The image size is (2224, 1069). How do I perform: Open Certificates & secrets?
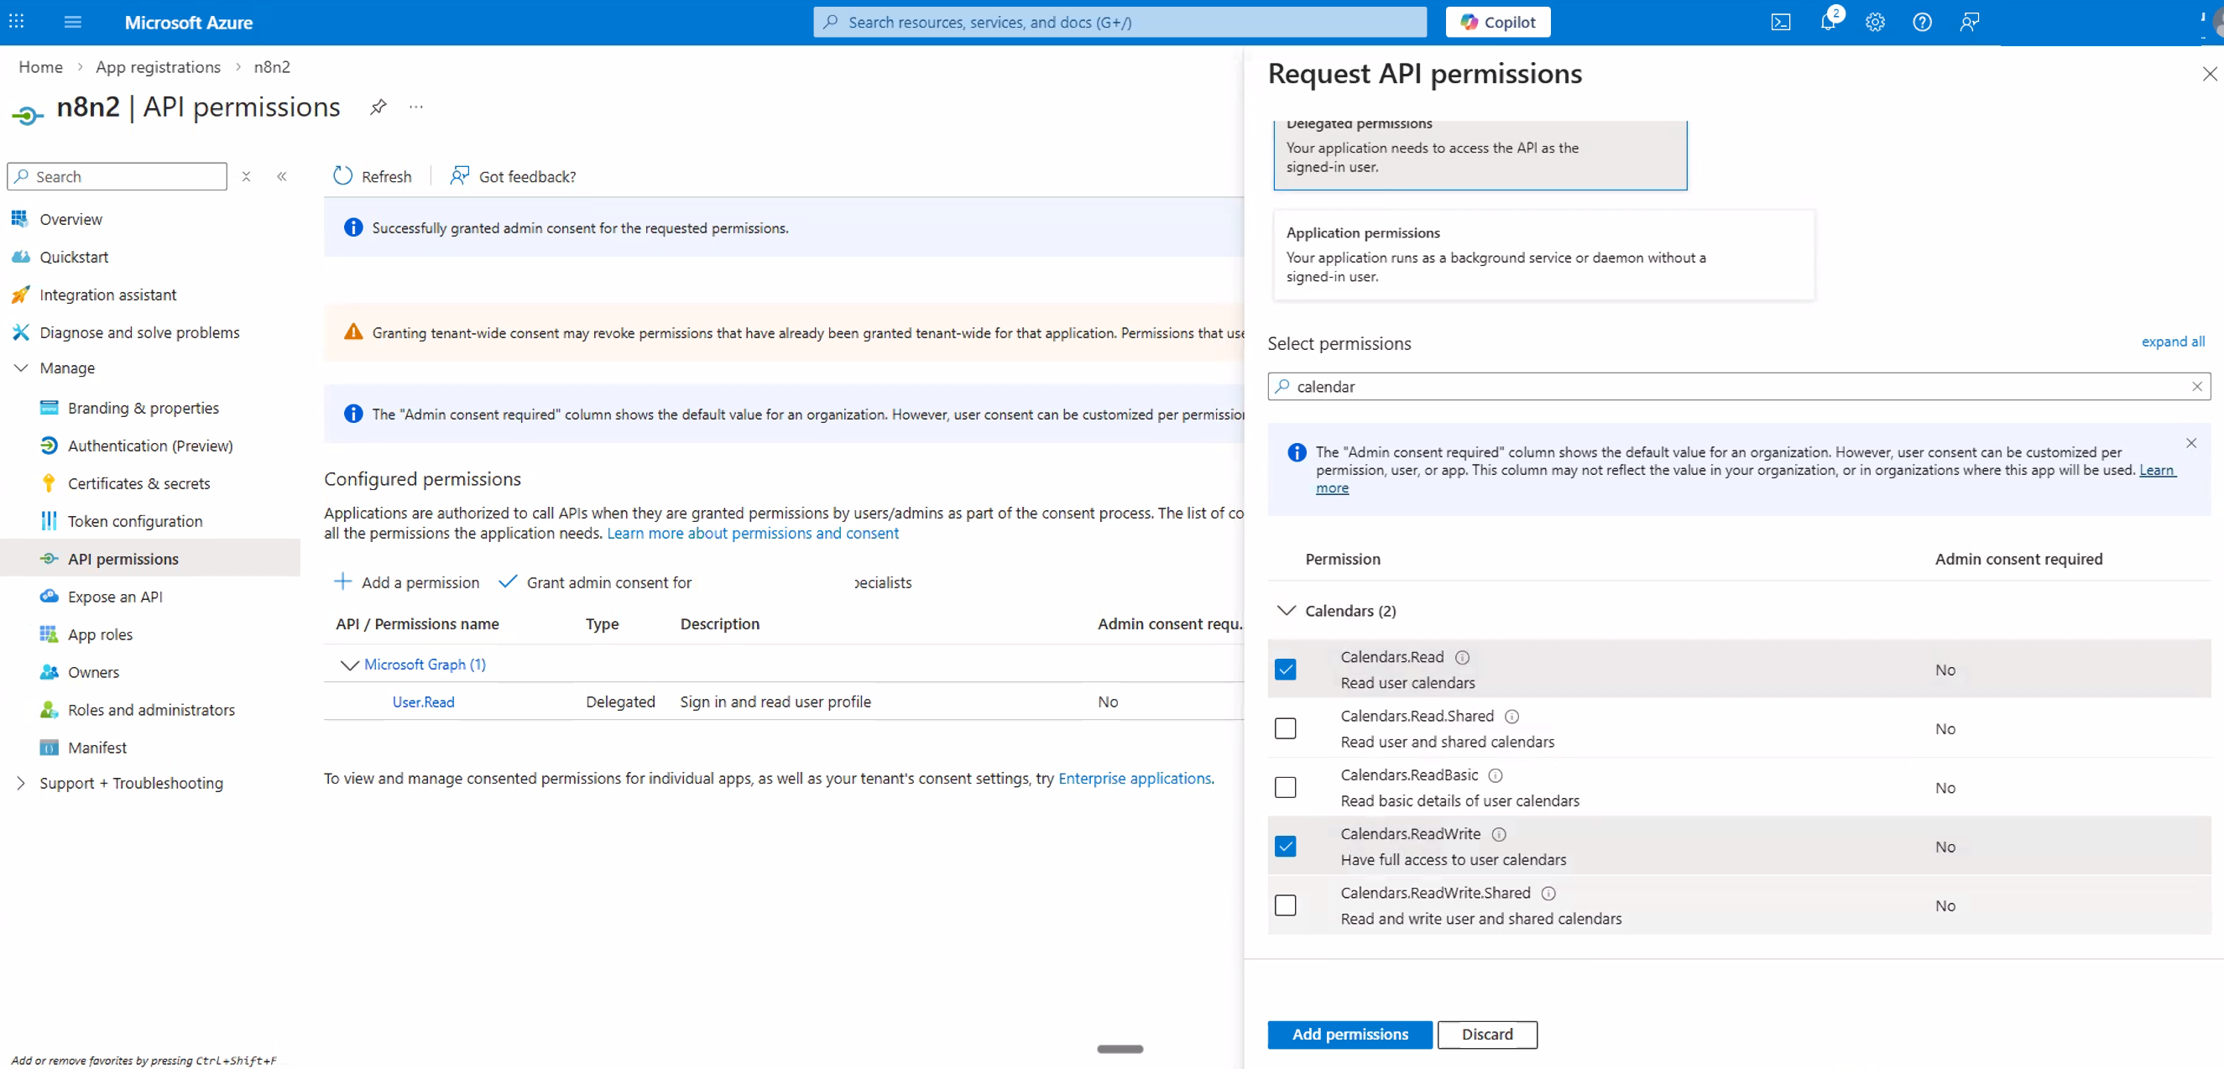(139, 482)
